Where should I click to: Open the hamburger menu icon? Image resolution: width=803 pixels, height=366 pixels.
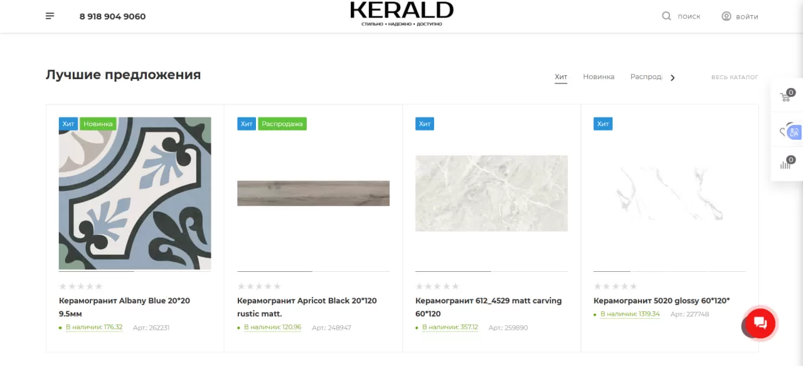(x=50, y=16)
